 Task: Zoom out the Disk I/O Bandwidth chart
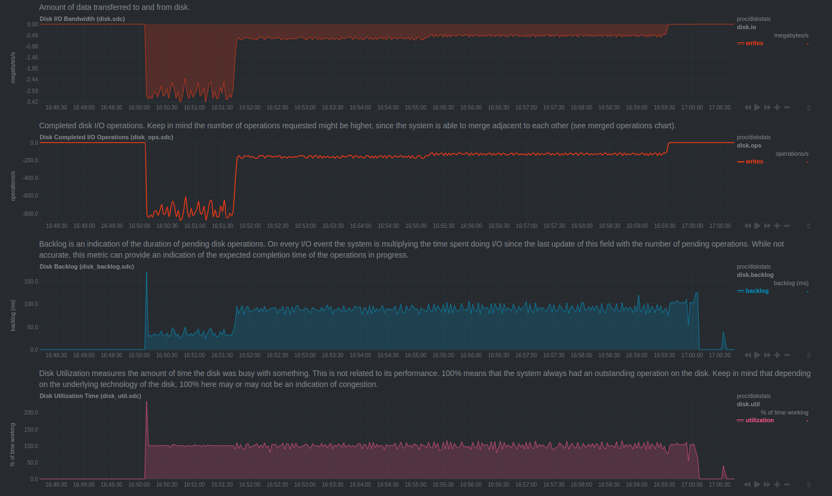(787, 107)
